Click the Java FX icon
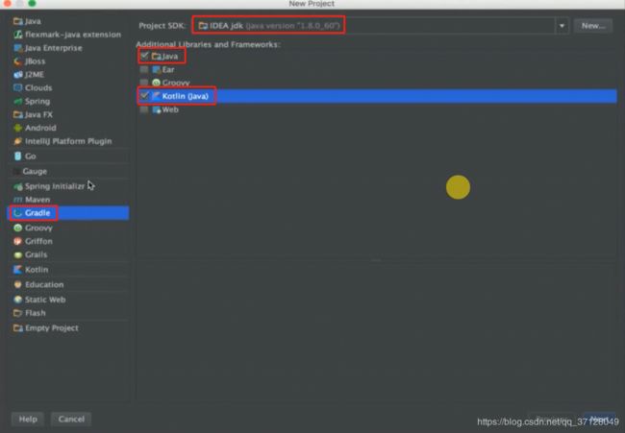Viewport: 625px width, 433px height. [x=18, y=114]
